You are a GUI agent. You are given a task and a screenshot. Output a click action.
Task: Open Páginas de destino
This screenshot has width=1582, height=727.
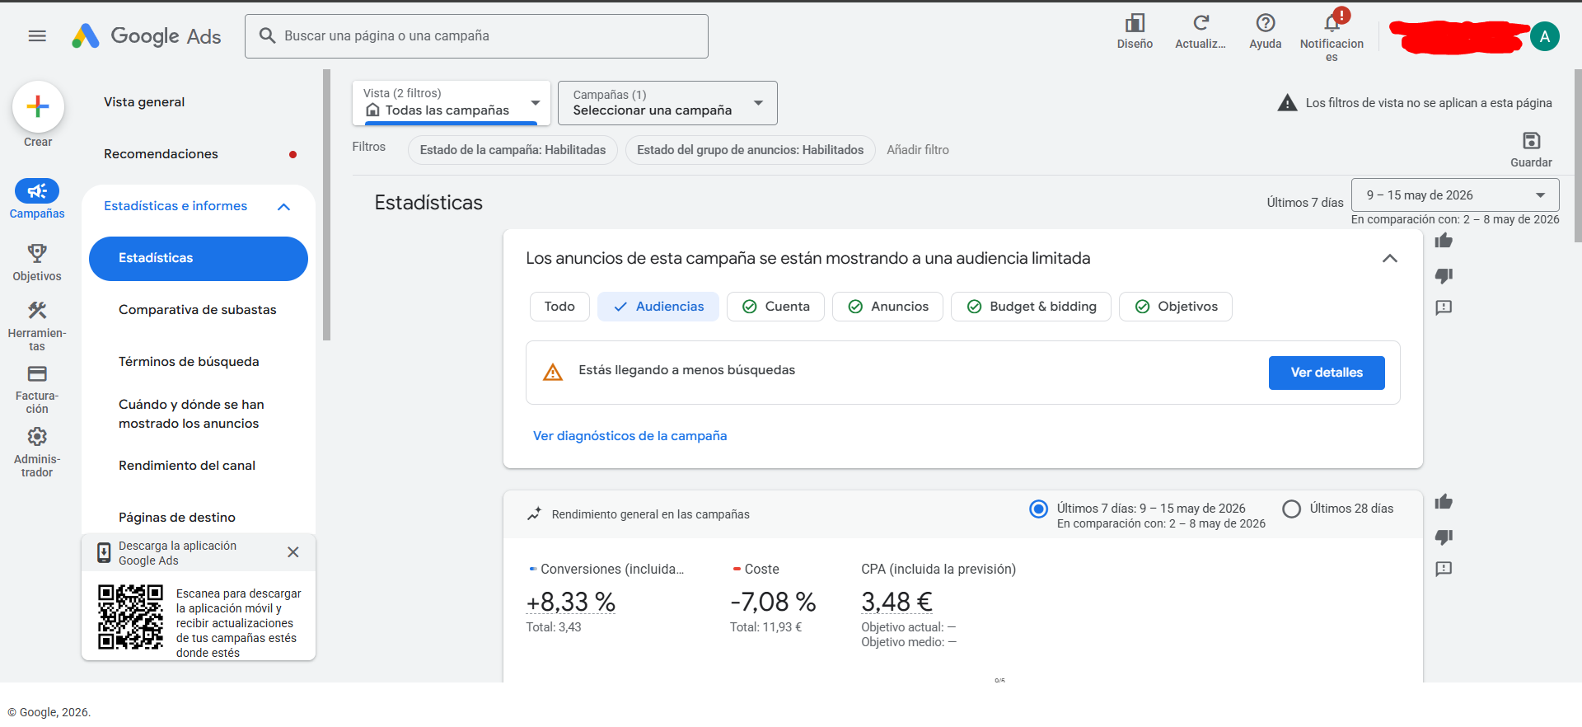tap(177, 518)
